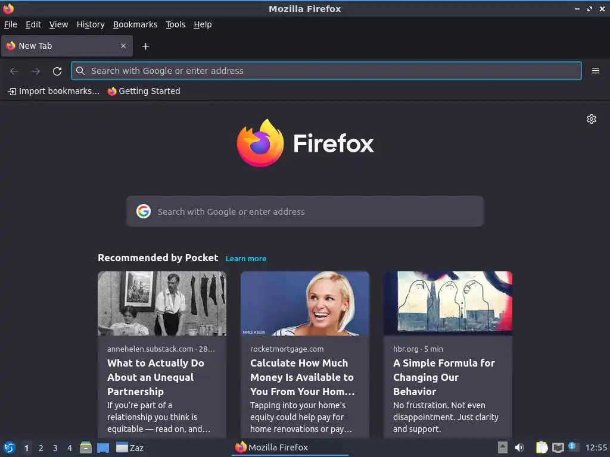Reload the current page
The width and height of the screenshot is (610, 457).
click(57, 71)
